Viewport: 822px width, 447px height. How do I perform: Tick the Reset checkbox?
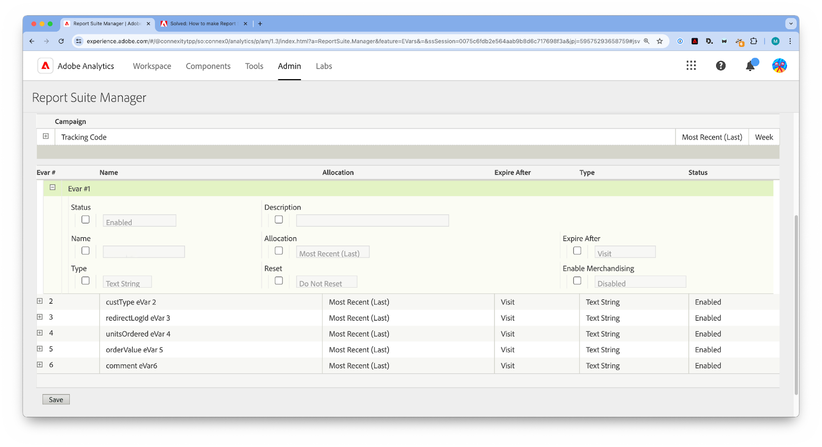tap(279, 281)
